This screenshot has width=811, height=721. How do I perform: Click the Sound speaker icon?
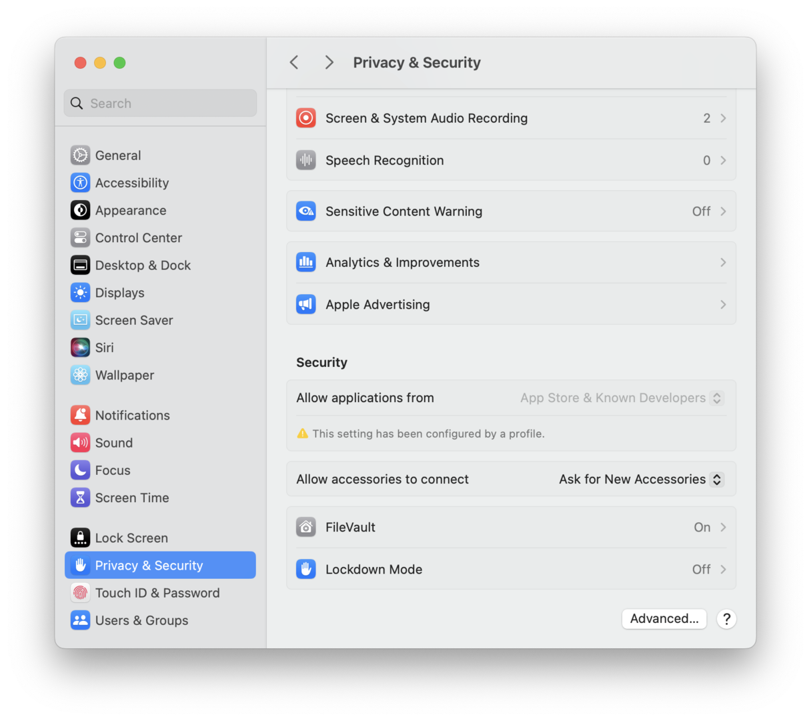click(80, 442)
